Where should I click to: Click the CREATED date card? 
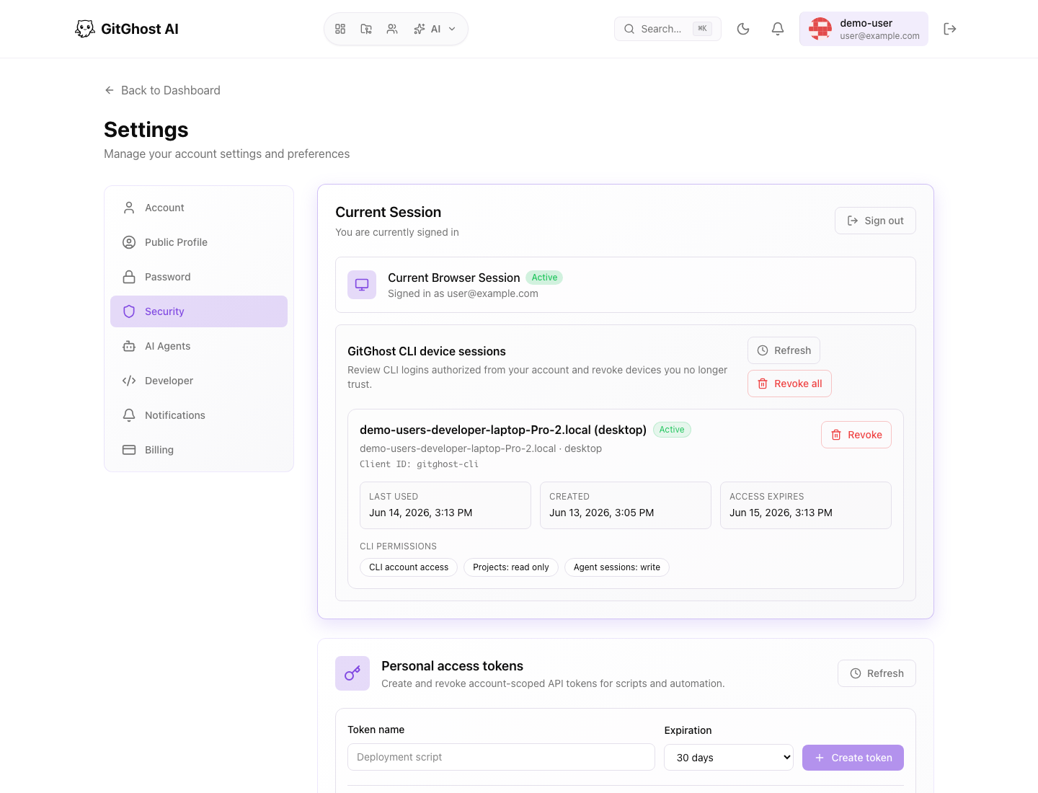tap(626, 505)
